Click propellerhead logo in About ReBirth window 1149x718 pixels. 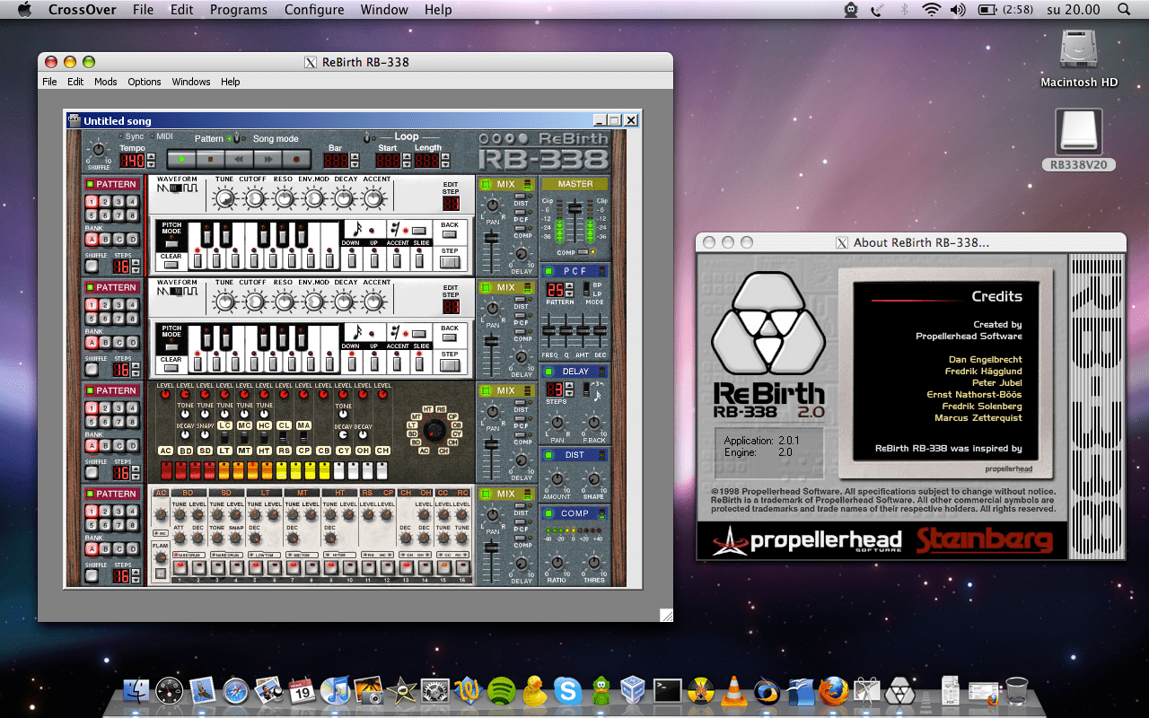806,541
